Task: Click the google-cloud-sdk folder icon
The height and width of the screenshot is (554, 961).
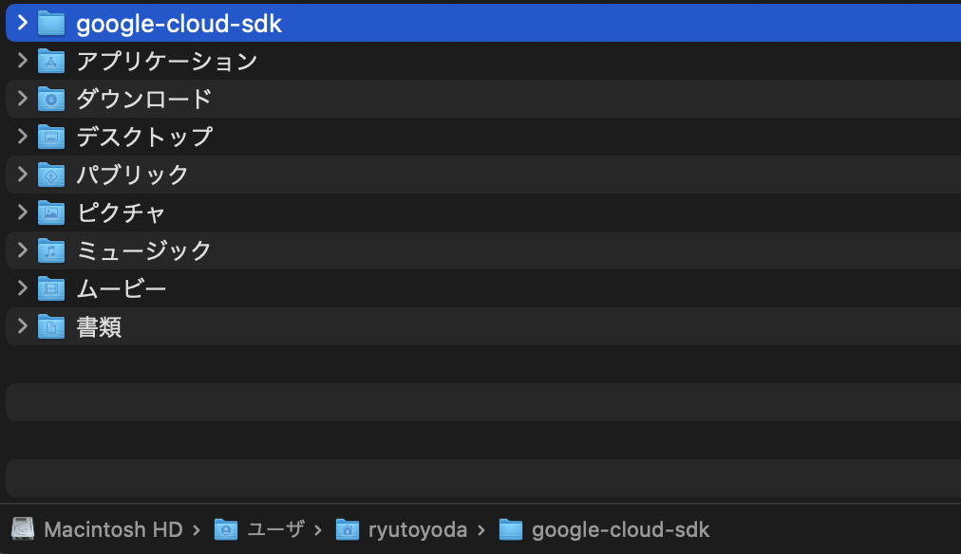Action: 51,24
